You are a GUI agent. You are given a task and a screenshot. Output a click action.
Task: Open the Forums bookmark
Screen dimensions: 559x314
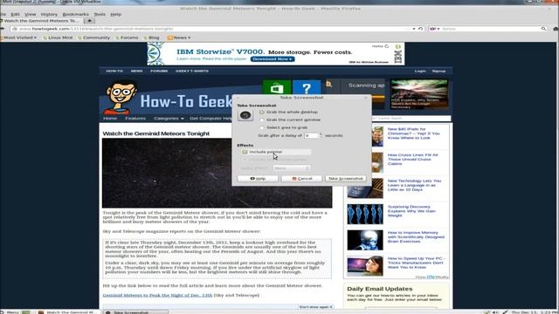click(127, 38)
